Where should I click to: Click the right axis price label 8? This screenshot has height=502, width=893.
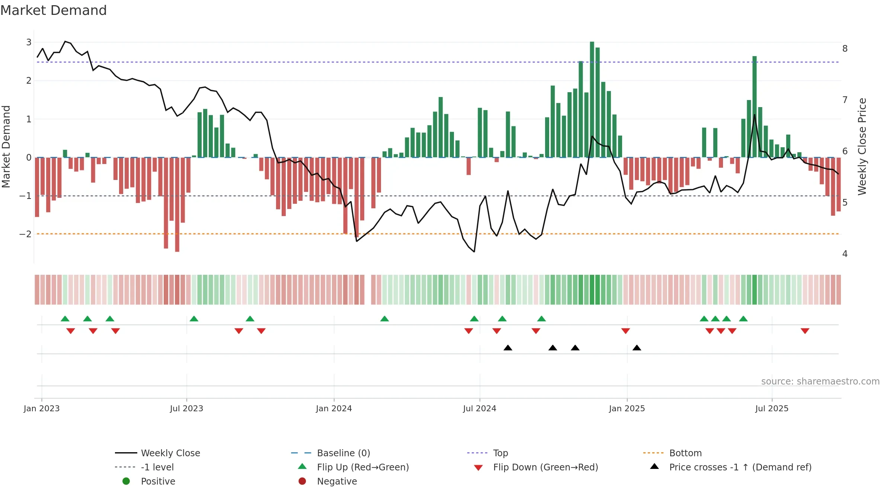845,49
